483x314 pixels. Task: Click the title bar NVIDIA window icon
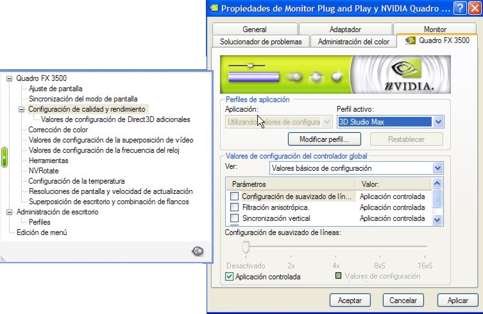pos(214,8)
